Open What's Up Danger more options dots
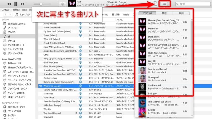This screenshot has width=212, height=119. [x=63, y=86]
